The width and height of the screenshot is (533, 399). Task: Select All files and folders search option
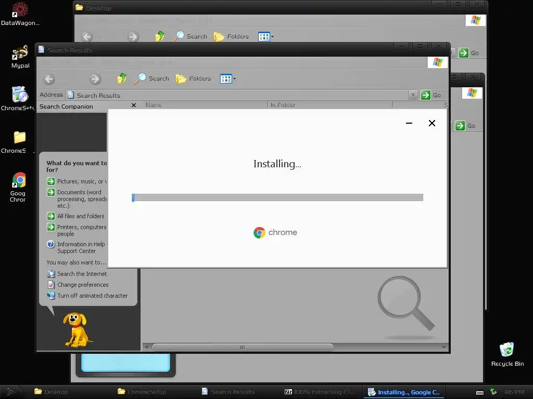[x=75, y=216]
